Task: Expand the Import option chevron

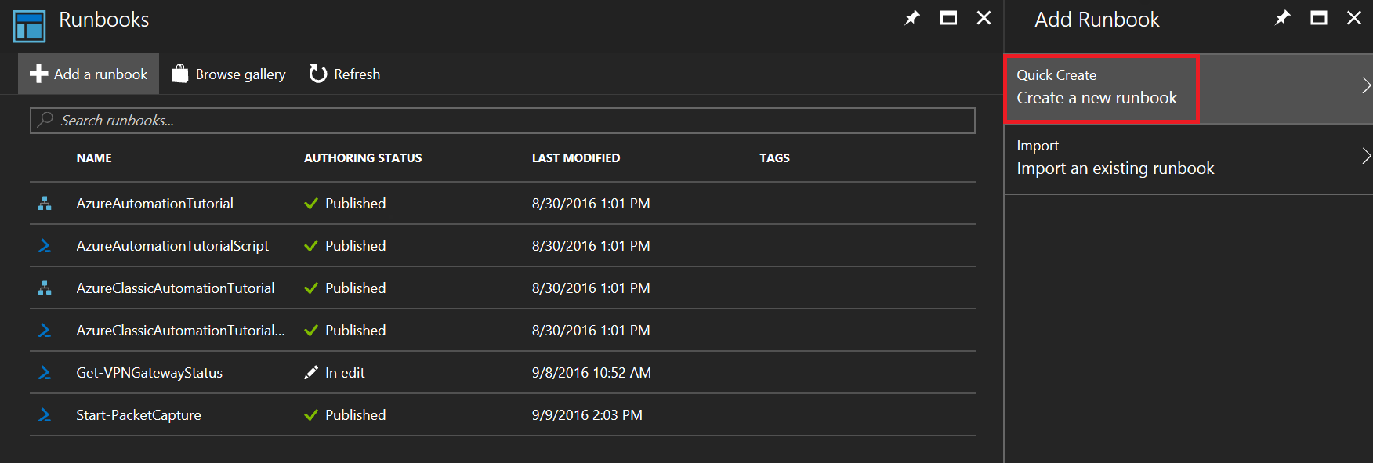Action: [1365, 157]
